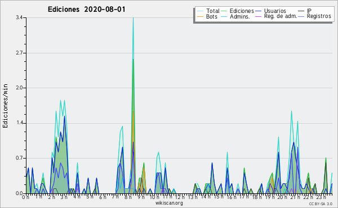
Task: Click the tallest peak near 8 h
Action: tap(133, 18)
